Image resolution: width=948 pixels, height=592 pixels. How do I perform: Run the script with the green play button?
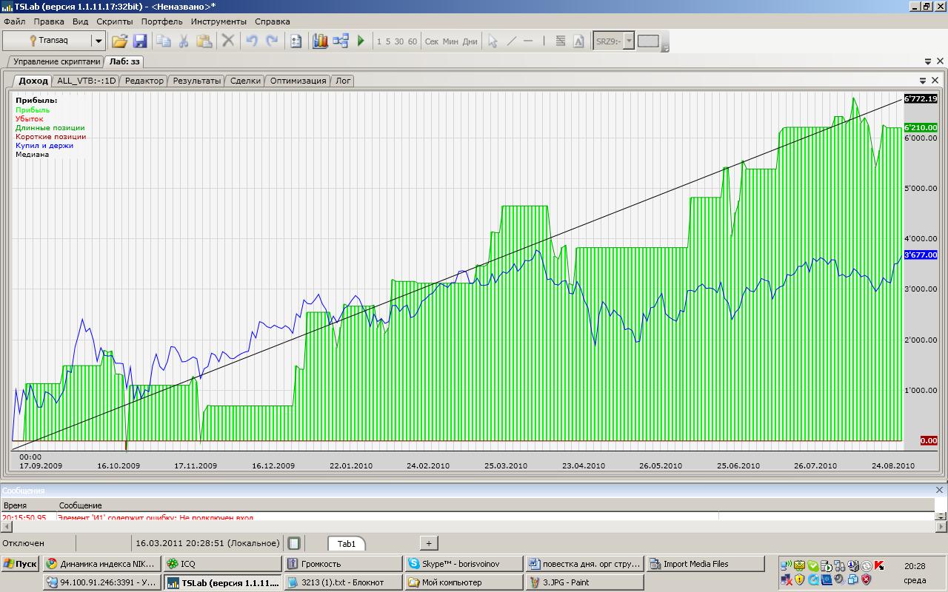361,41
